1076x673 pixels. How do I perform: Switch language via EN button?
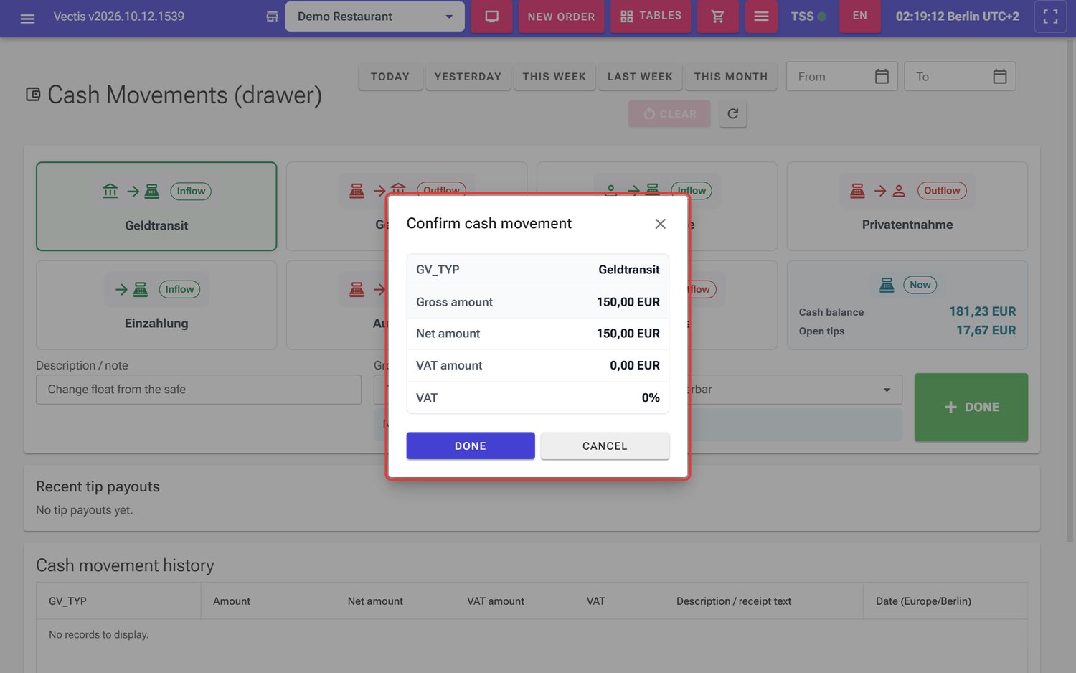coord(859,16)
